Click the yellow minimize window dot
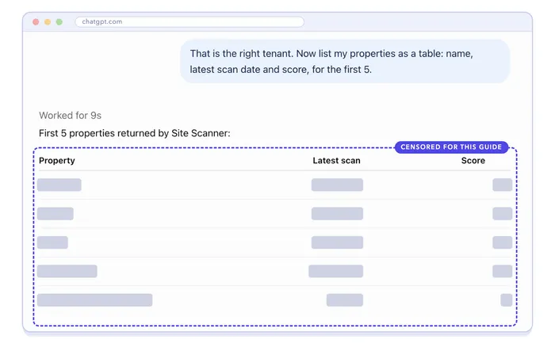Viewport: 555px width, 351px height. pyautogui.click(x=48, y=22)
